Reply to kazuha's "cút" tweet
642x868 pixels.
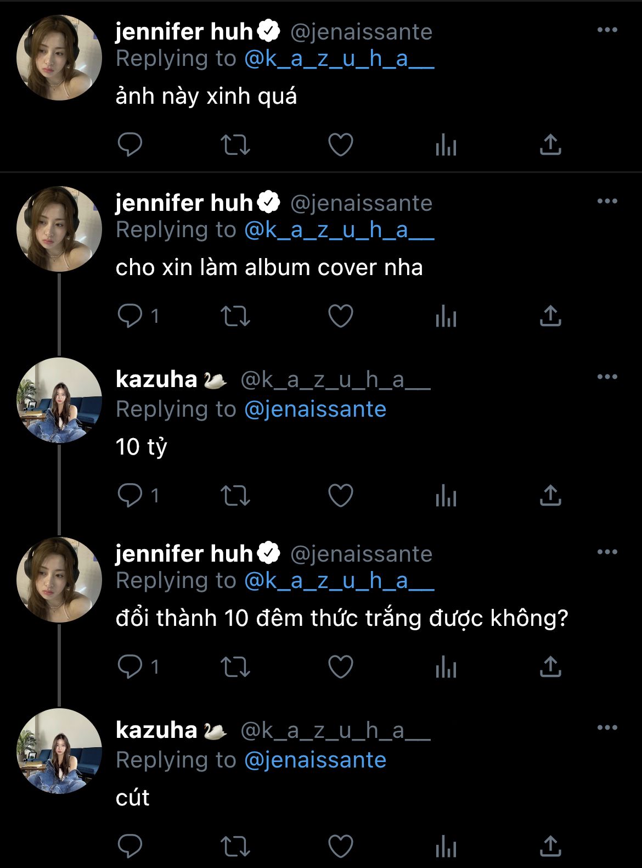coord(130,846)
